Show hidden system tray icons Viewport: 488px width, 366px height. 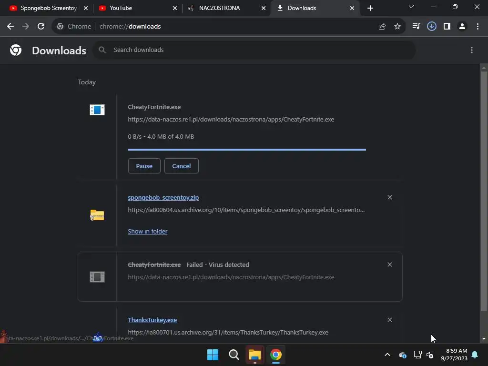click(x=387, y=355)
